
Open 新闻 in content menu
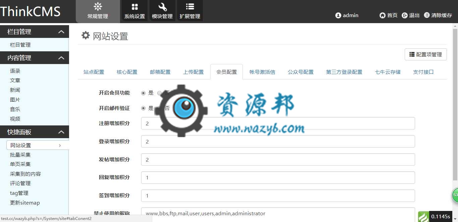[x=15, y=90]
